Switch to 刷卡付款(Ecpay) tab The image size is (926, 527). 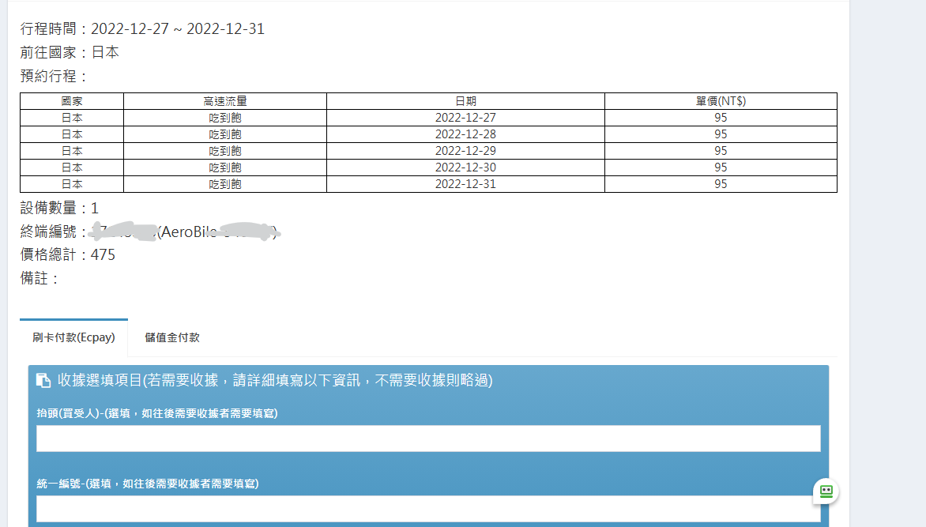point(73,337)
